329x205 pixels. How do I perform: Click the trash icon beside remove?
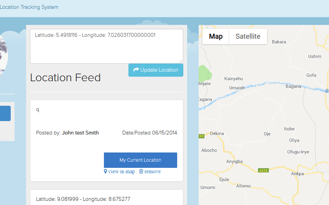coord(141,171)
